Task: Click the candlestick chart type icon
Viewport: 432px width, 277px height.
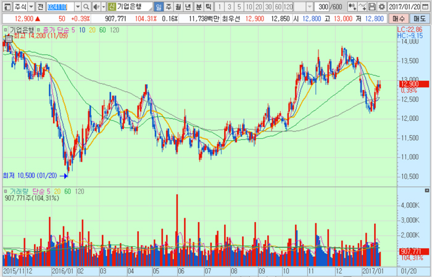Action: pos(352,6)
